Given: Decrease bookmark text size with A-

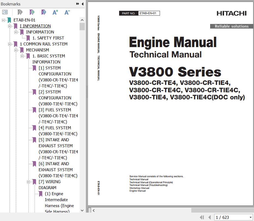Looking at the screenshot, I should (x=67, y=12).
